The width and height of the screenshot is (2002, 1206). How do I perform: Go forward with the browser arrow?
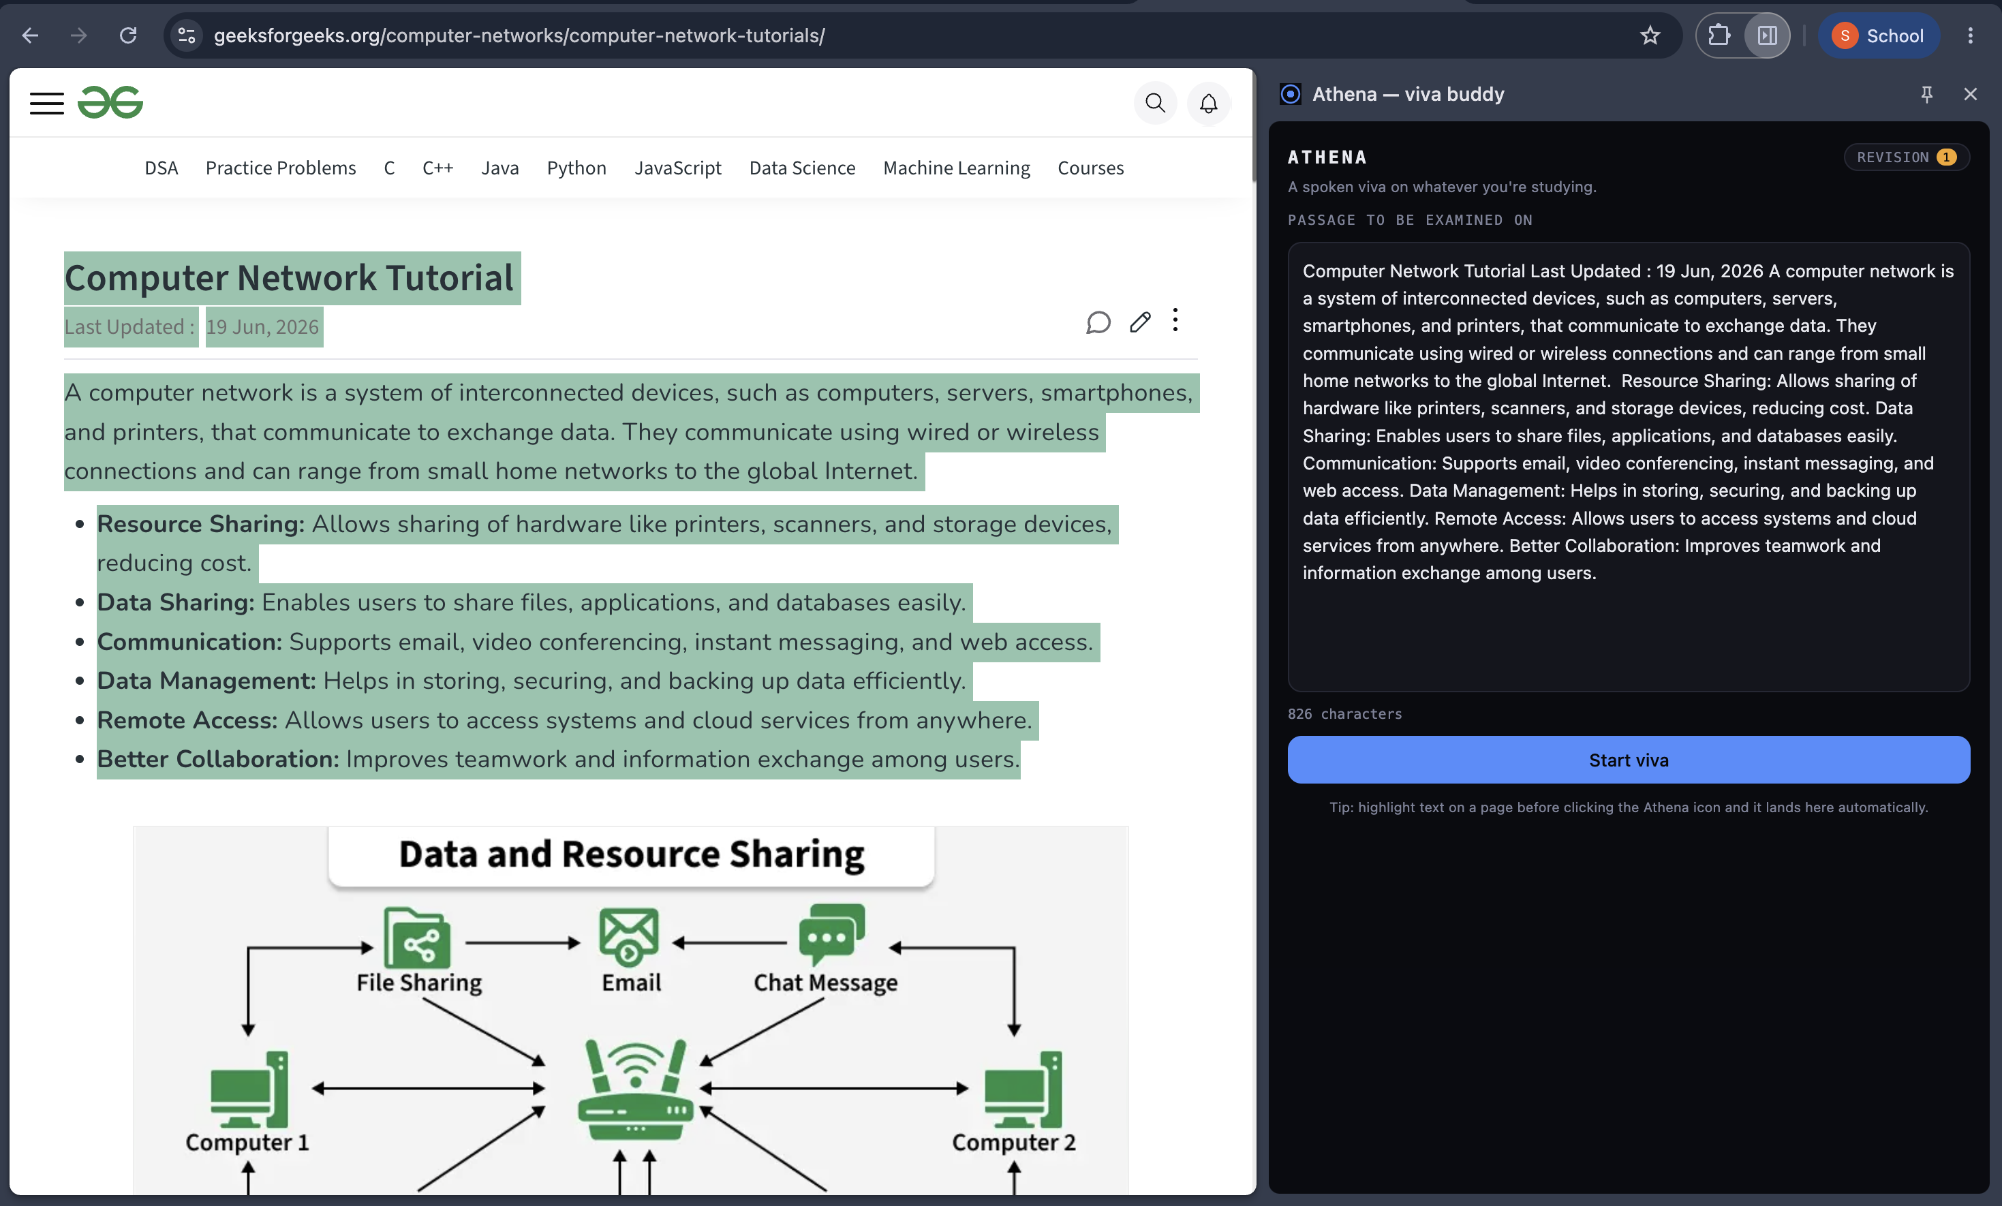tap(79, 35)
